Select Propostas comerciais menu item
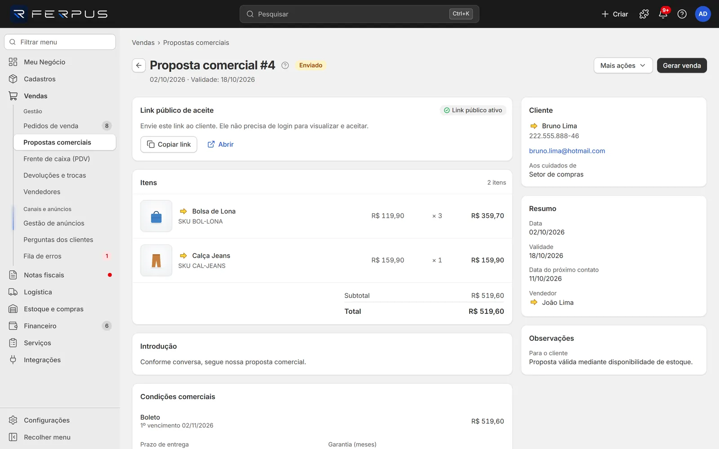This screenshot has width=719, height=449. pos(65,142)
